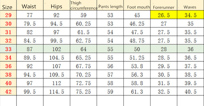Select foot mouth value 61.3
204x106 pixels.
tap(137, 92)
